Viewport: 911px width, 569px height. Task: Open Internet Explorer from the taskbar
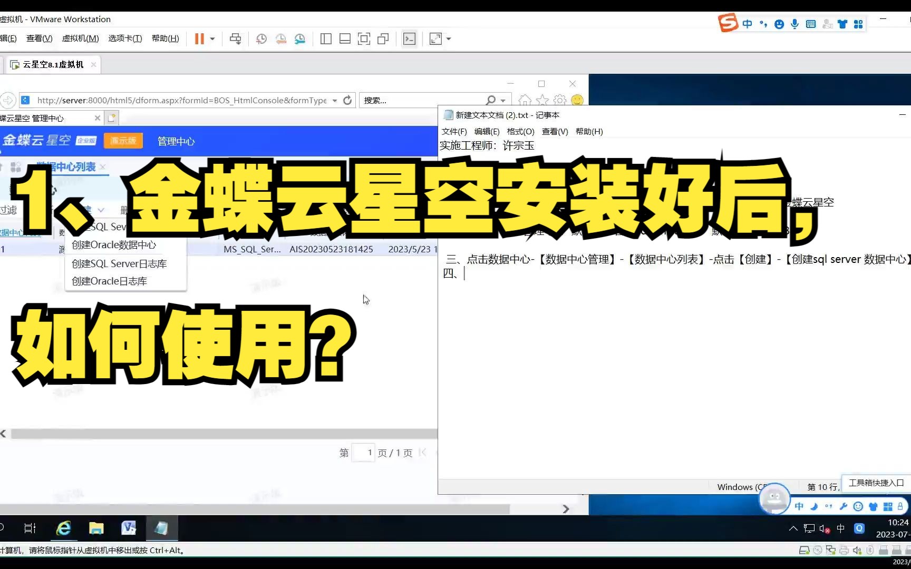[64, 528]
